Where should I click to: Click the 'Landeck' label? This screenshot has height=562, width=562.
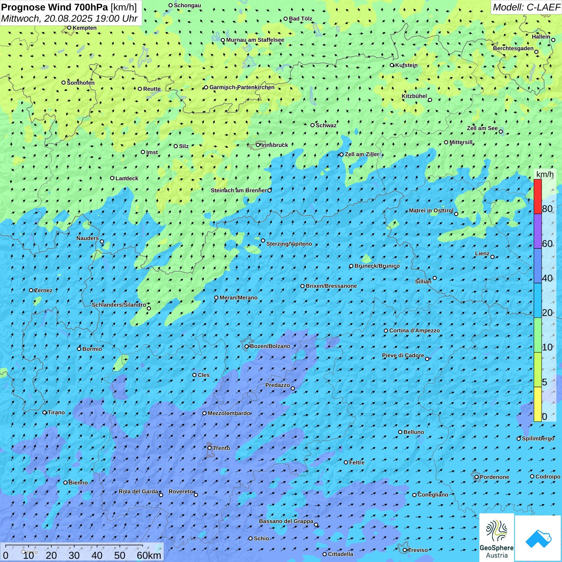(x=127, y=178)
